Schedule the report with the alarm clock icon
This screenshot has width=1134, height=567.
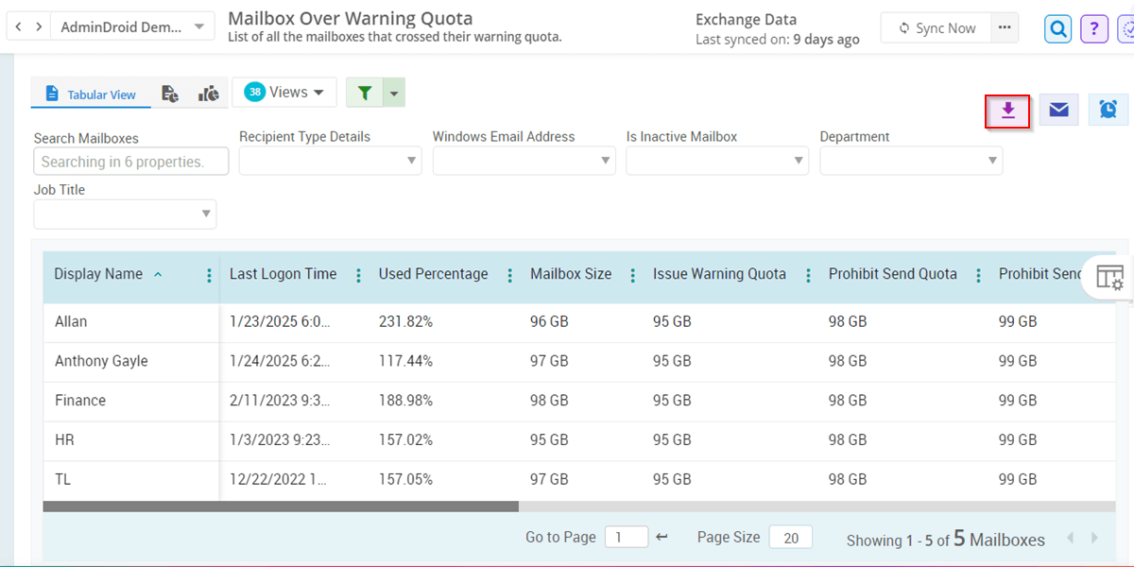tap(1108, 110)
